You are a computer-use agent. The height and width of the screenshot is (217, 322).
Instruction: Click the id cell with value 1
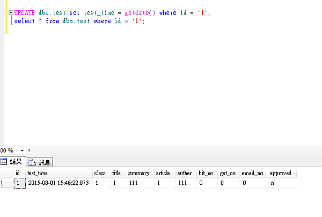[x=20, y=183]
